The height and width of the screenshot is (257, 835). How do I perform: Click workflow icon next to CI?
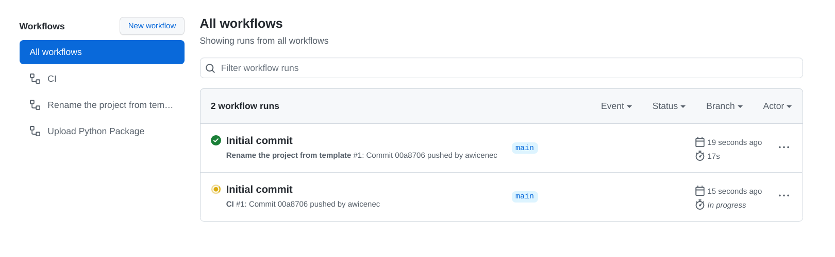(x=35, y=79)
